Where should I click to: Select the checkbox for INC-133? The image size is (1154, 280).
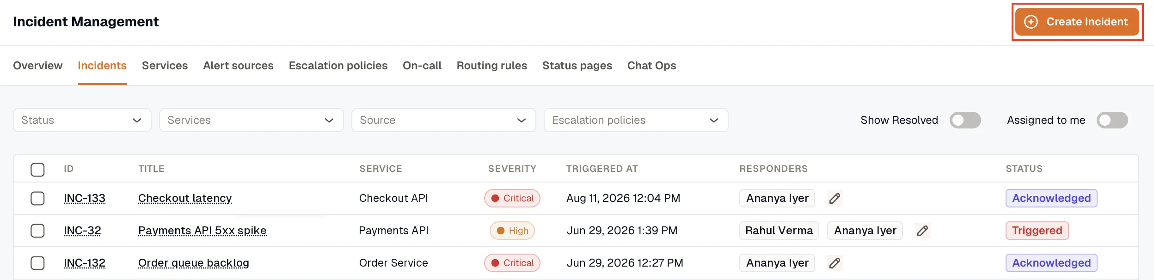[x=37, y=198]
